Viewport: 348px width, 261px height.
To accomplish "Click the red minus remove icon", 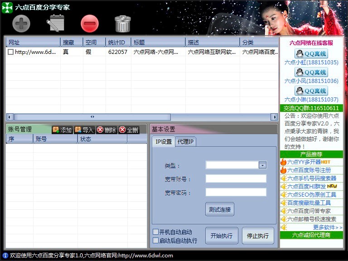I will coord(90,24).
